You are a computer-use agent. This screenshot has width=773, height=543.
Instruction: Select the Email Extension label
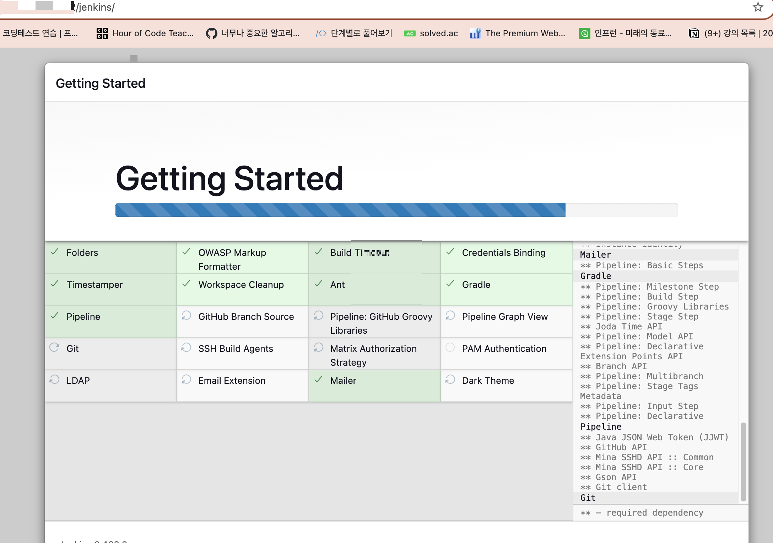pyautogui.click(x=232, y=381)
